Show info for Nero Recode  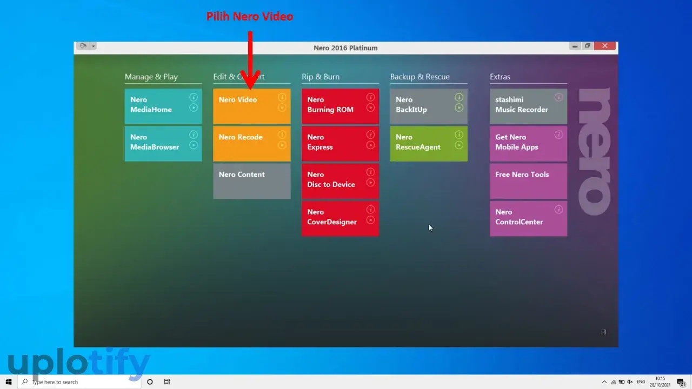click(282, 135)
